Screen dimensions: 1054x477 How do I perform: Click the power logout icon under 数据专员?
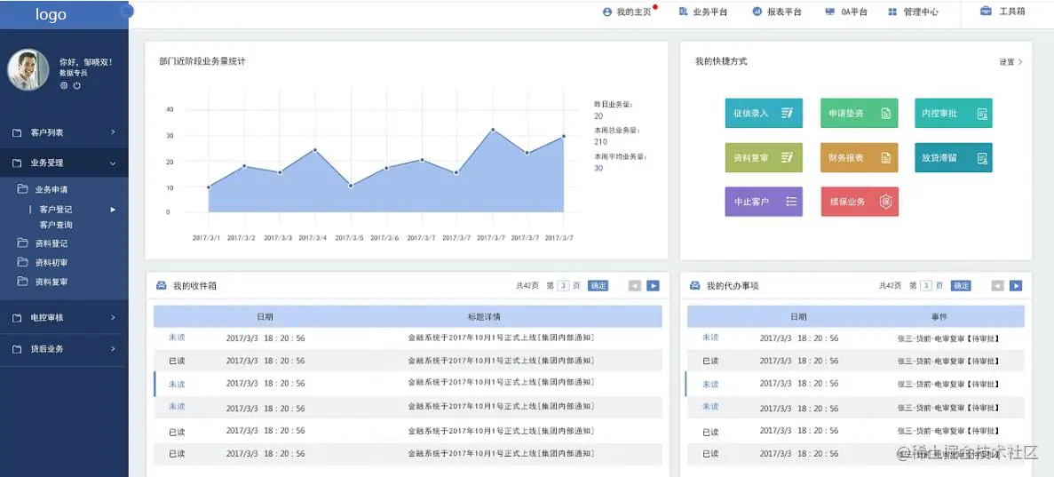point(76,85)
